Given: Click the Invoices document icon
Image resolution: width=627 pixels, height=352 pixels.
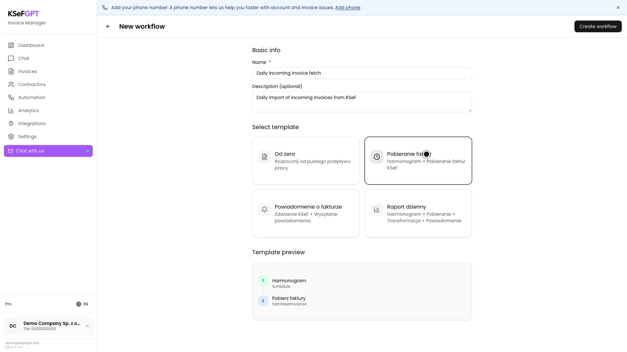Looking at the screenshot, I should tap(11, 71).
